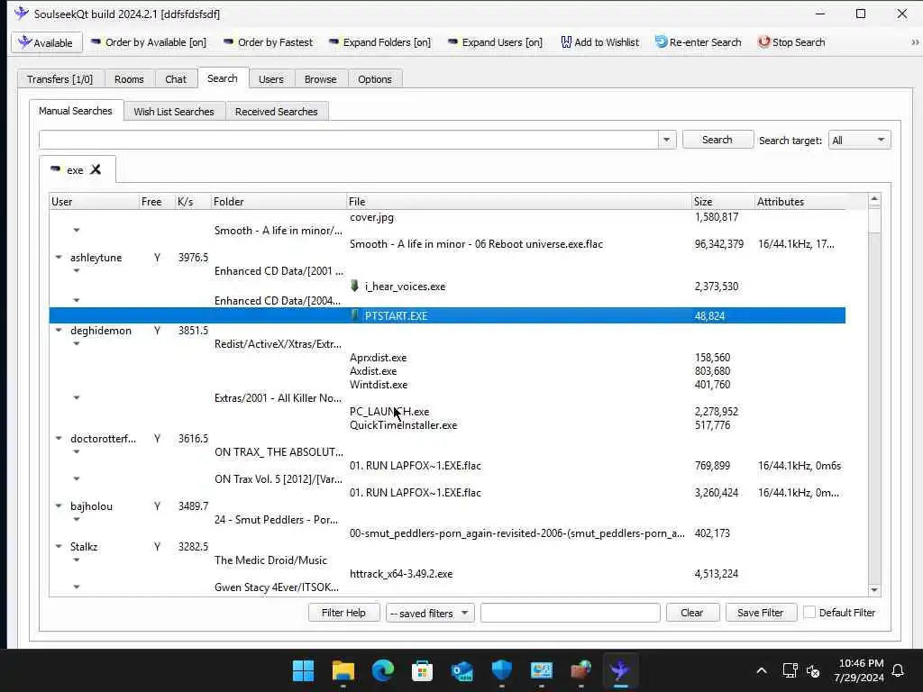Sort results by K/s column

(193, 201)
